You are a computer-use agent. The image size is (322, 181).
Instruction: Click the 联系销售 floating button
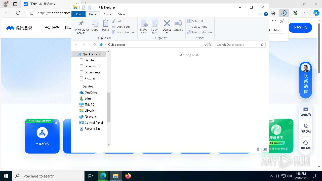pyautogui.click(x=306, y=80)
